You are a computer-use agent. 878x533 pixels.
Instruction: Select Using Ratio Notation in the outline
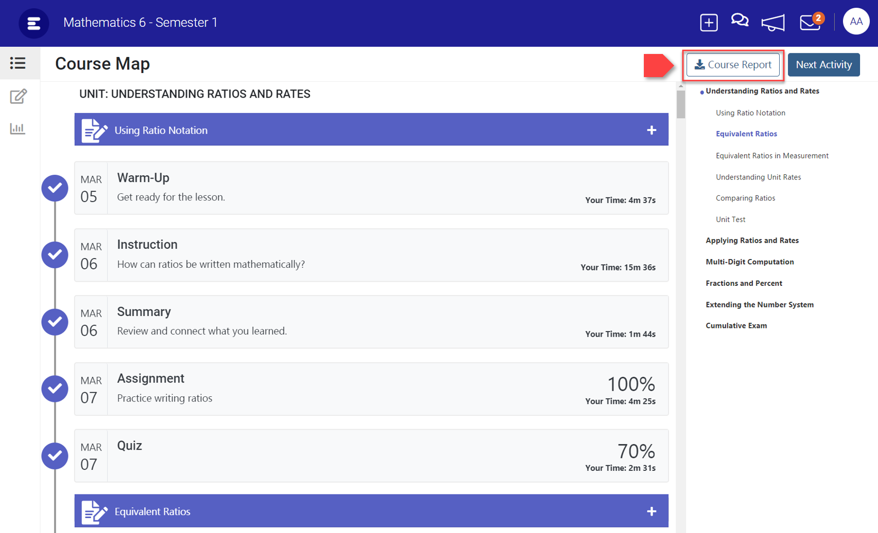tap(750, 113)
